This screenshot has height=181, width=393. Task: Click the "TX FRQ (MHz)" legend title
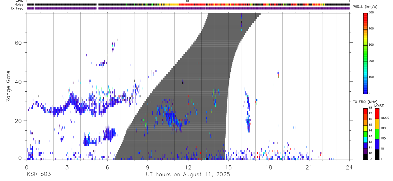point(365,102)
